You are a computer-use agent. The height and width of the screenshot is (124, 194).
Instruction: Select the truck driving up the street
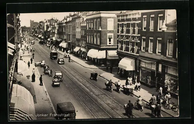[54, 55]
